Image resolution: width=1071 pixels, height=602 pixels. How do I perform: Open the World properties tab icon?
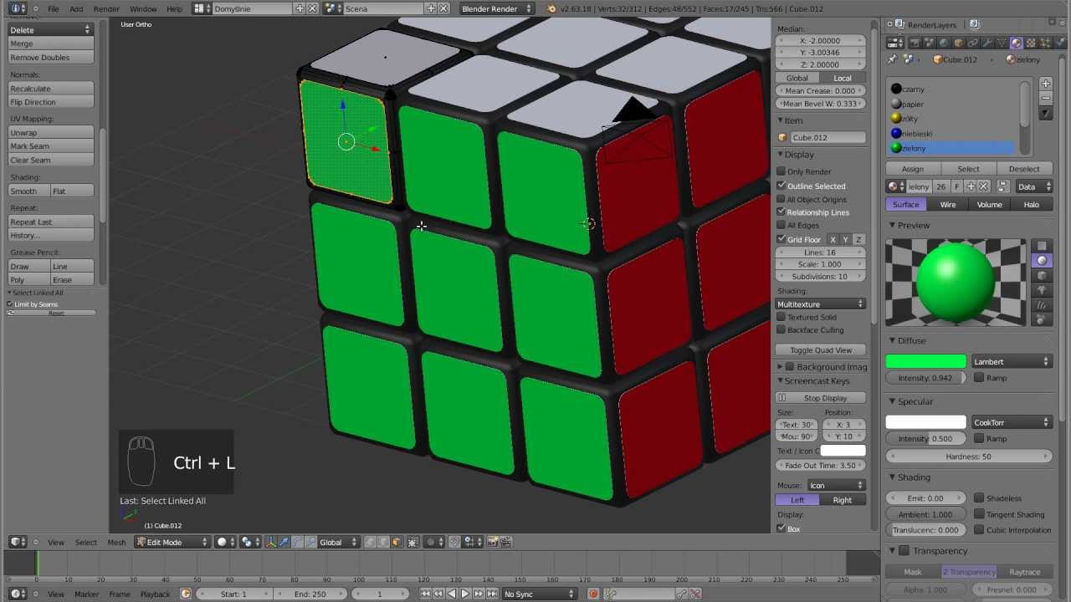click(943, 43)
